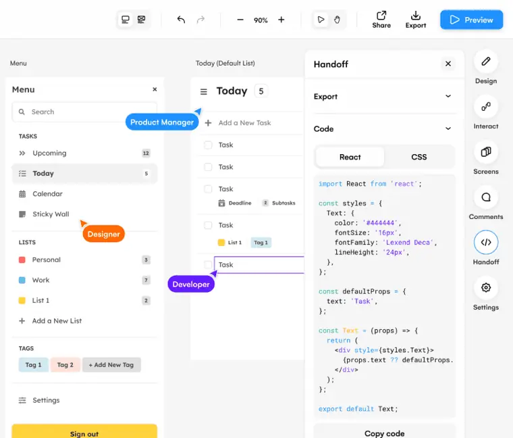
Task: Open the Screens panel icon
Action: tap(486, 151)
